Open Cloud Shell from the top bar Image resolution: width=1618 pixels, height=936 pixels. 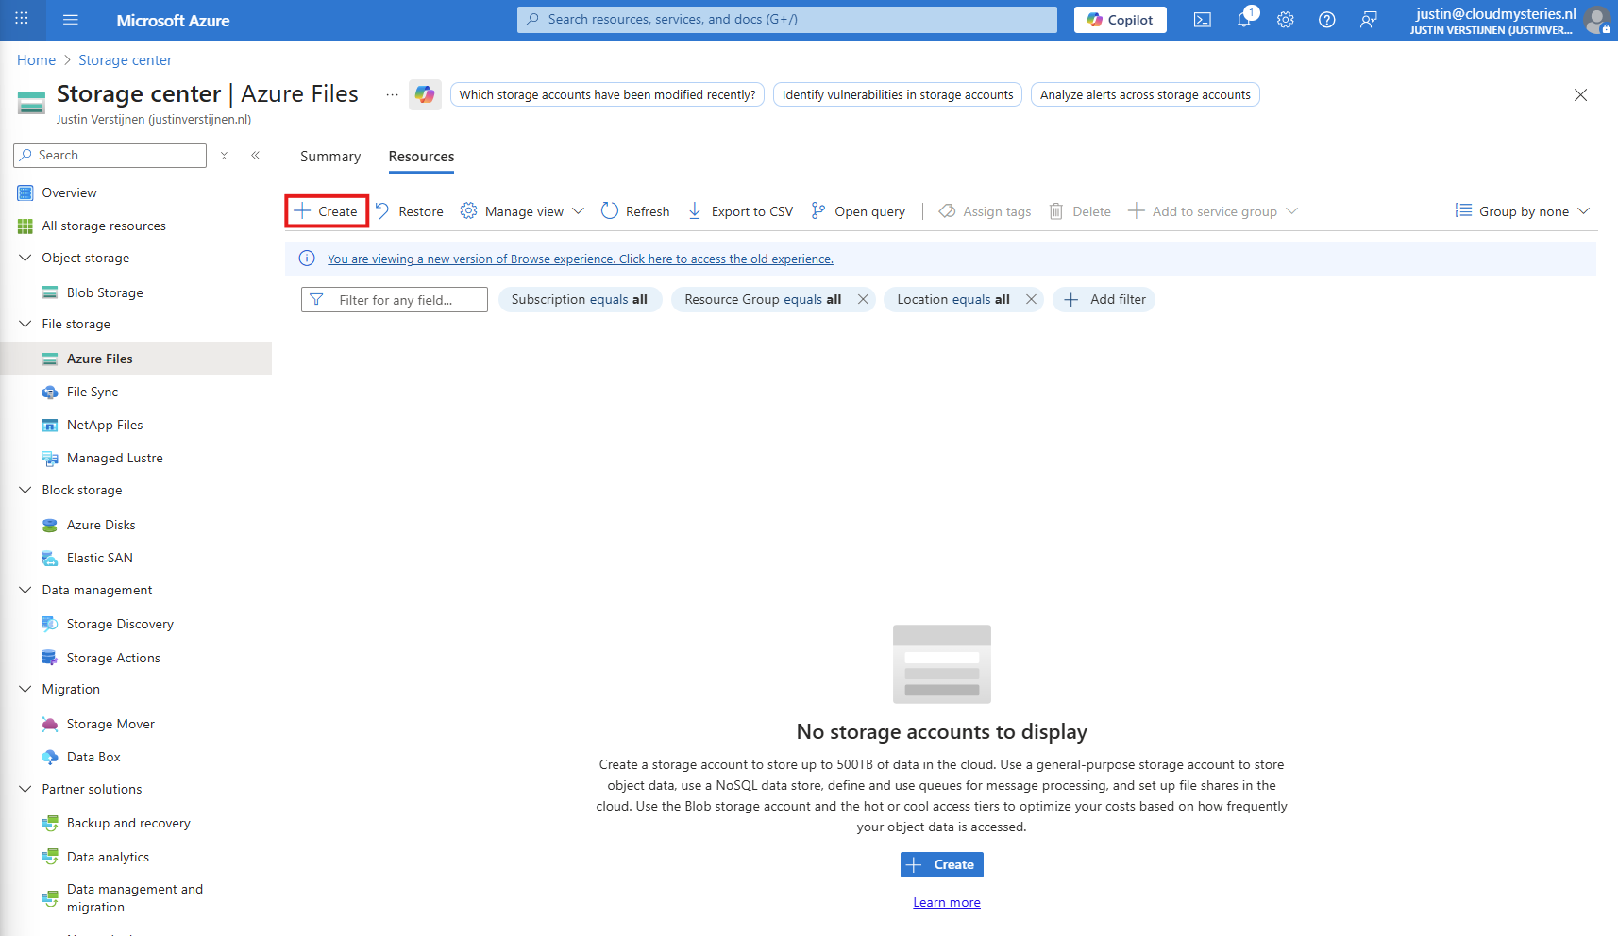point(1202,20)
